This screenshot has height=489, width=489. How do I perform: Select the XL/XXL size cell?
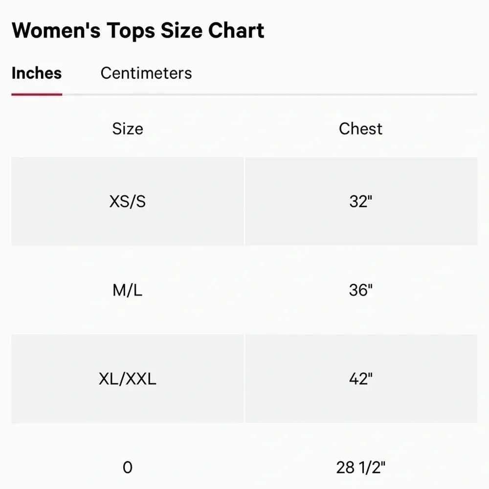[x=128, y=378]
